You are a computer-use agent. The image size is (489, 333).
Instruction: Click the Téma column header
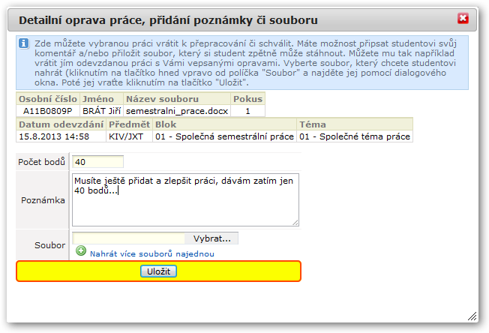coord(355,124)
